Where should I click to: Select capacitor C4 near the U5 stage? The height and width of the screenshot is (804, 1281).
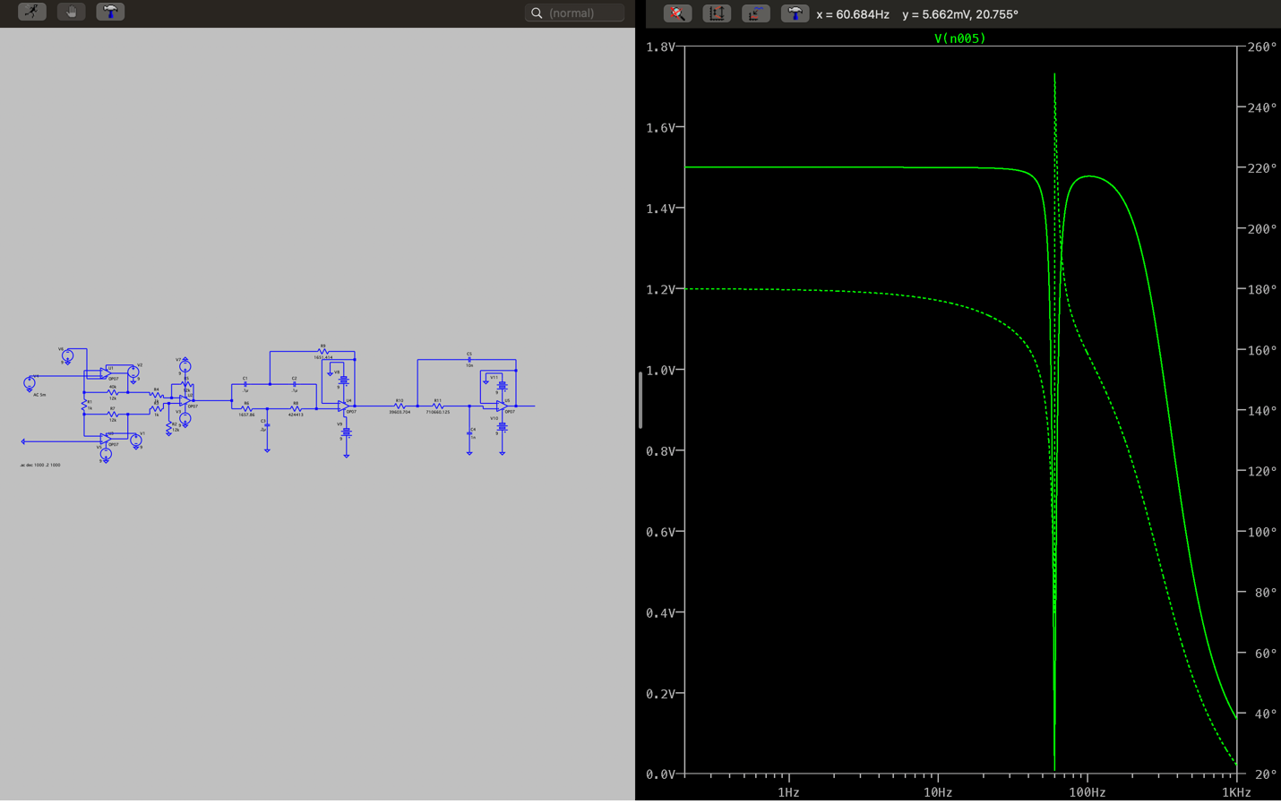[469, 433]
